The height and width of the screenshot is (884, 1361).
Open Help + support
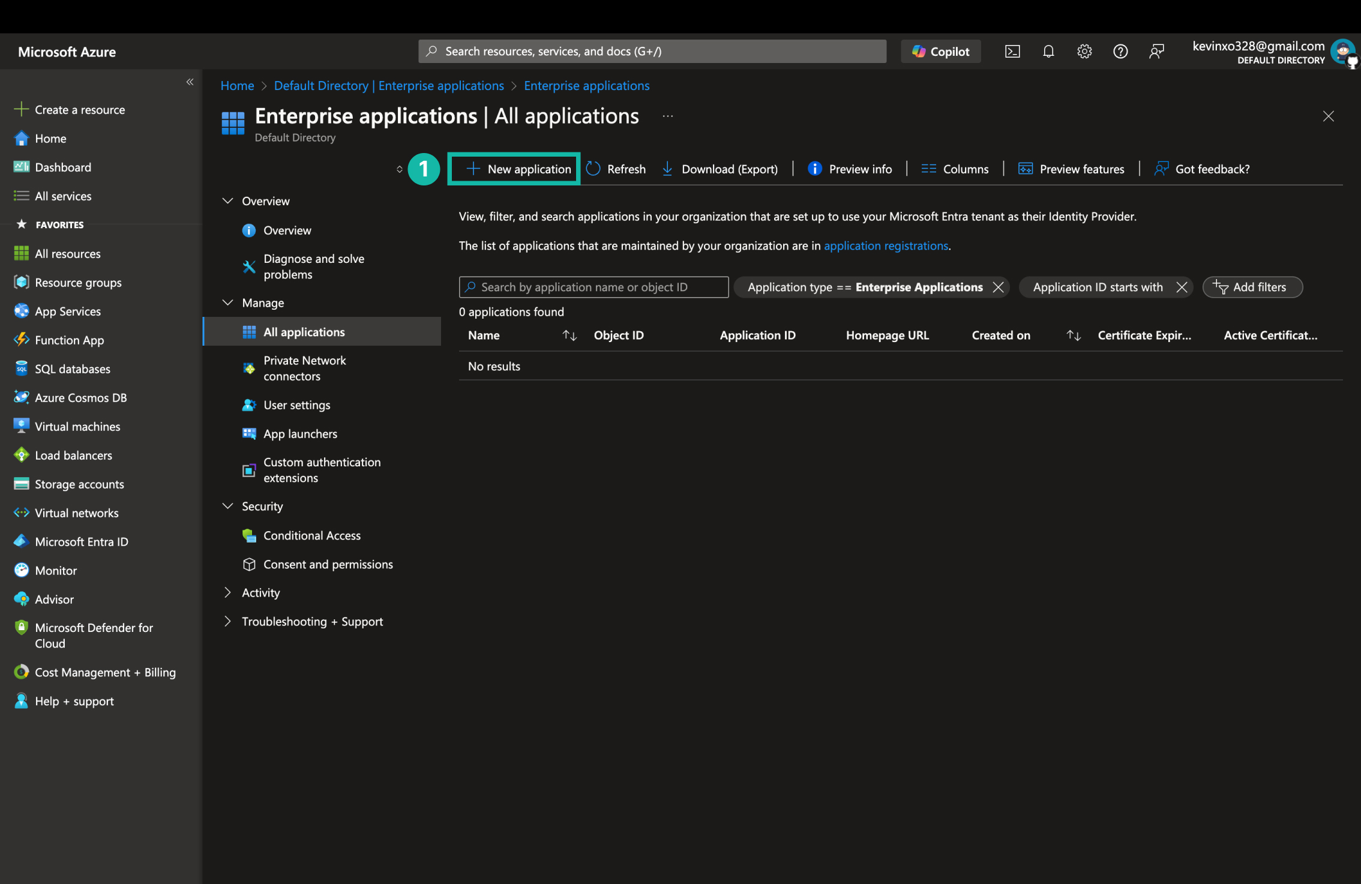tap(64, 701)
